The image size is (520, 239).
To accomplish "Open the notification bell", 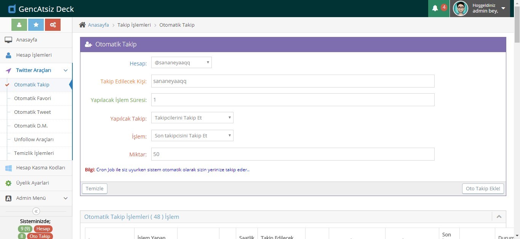I will coord(435,8).
